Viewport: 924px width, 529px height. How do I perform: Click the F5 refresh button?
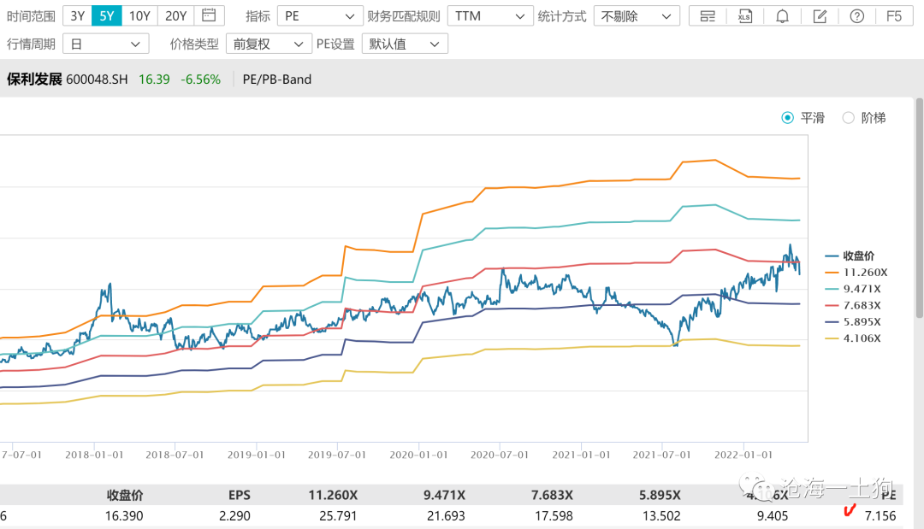click(x=894, y=16)
